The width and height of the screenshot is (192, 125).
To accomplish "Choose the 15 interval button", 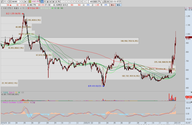I will [73, 2].
